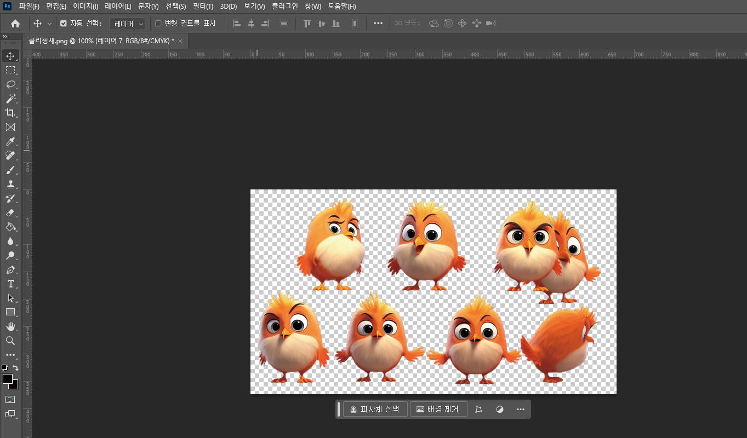Select the Brush tool
This screenshot has height=438, width=747.
tap(10, 170)
